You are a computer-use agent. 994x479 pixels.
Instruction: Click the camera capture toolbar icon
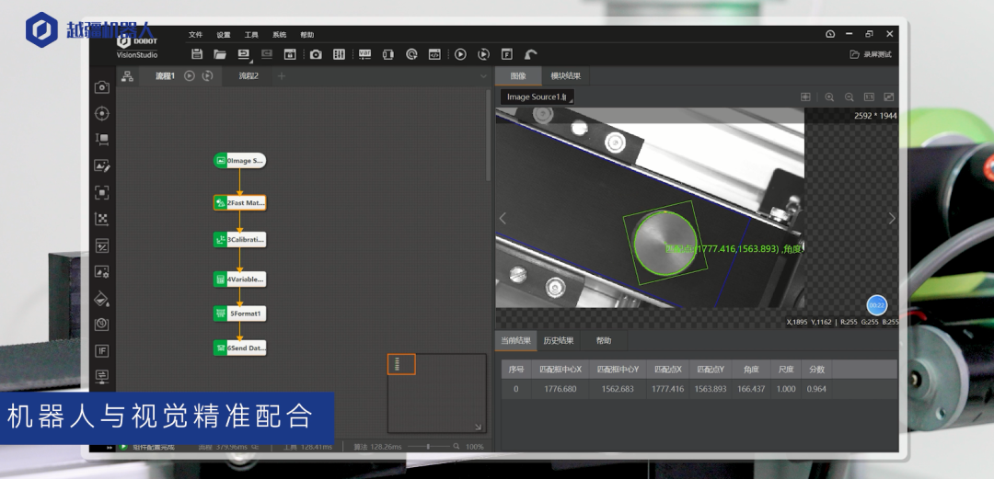coord(316,54)
